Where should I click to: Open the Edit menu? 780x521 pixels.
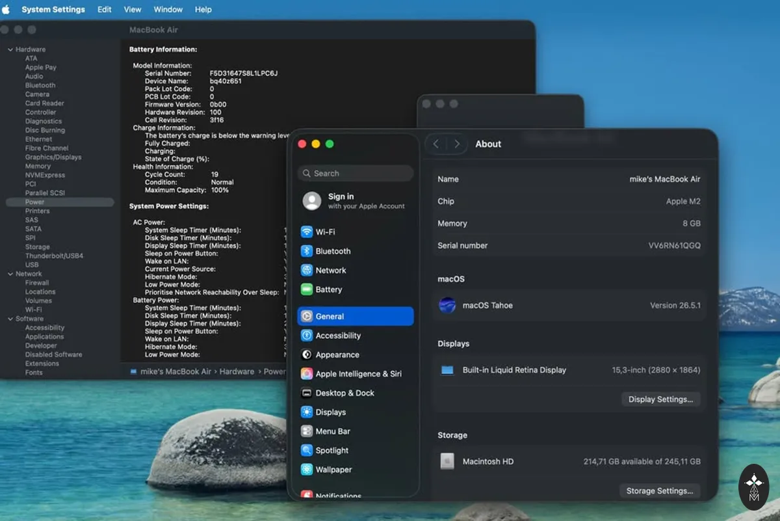tap(105, 9)
